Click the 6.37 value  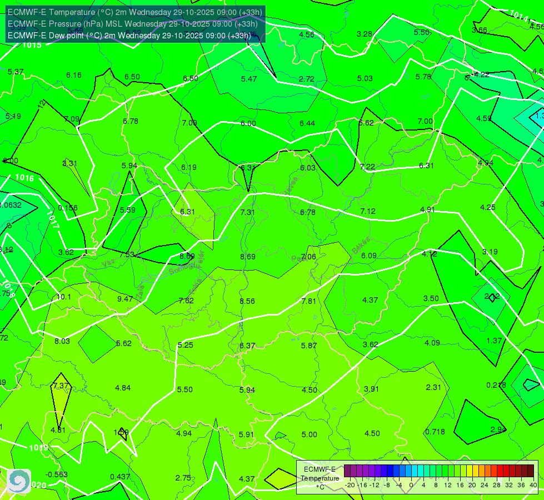(247, 346)
